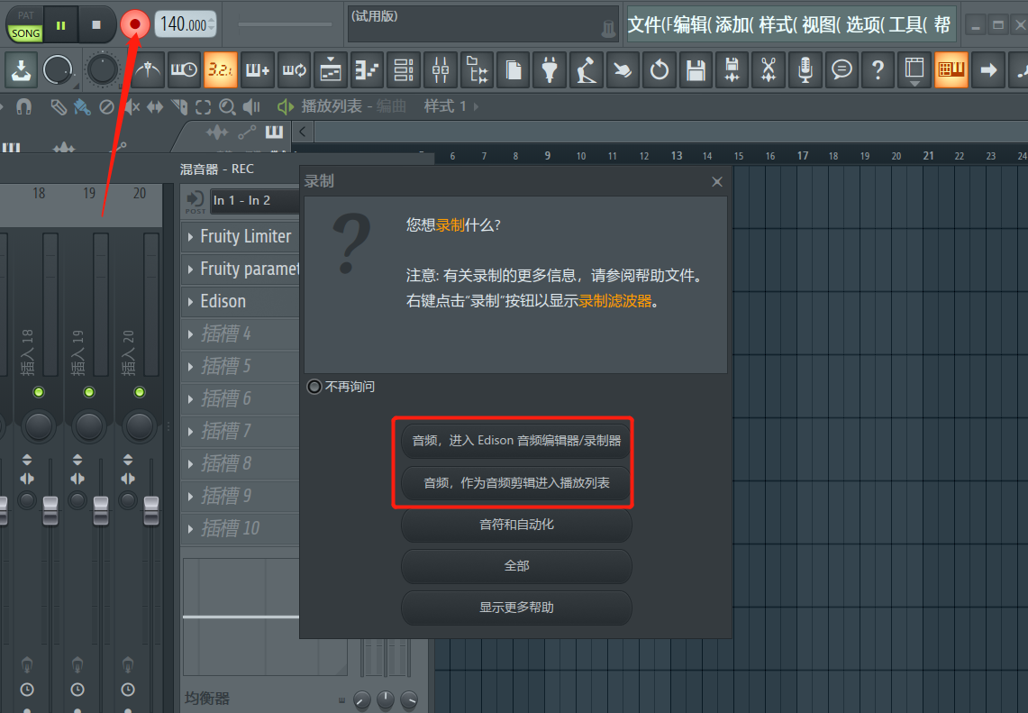Viewport: 1028px width, 713px height.
Task: Save project with floppy disk icon
Action: tap(696, 69)
